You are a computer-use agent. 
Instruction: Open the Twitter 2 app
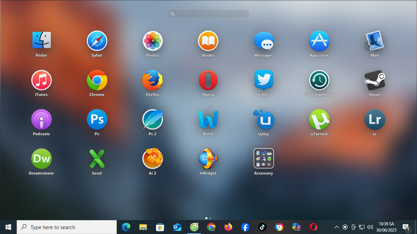point(263,80)
